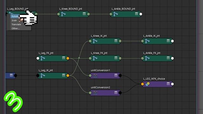
Task: Select the unitConversion1 node label
Action: point(101,70)
